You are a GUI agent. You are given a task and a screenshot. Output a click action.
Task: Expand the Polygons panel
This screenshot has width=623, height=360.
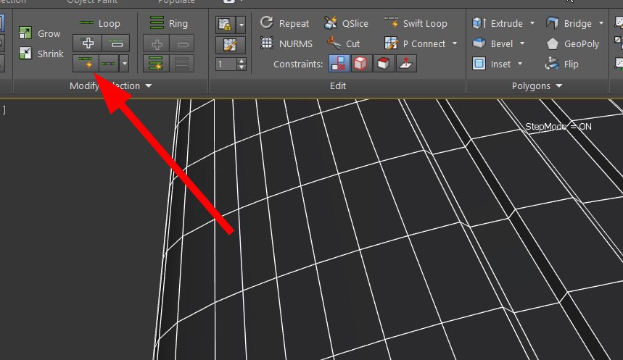[x=558, y=85]
